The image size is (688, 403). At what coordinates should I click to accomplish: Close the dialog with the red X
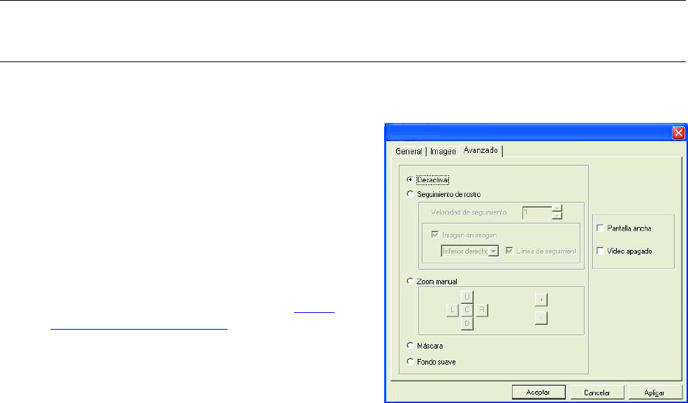tap(678, 133)
